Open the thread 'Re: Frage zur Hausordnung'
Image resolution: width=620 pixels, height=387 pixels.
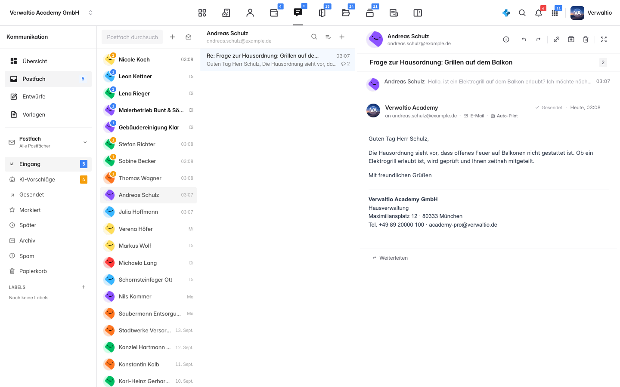(278, 60)
